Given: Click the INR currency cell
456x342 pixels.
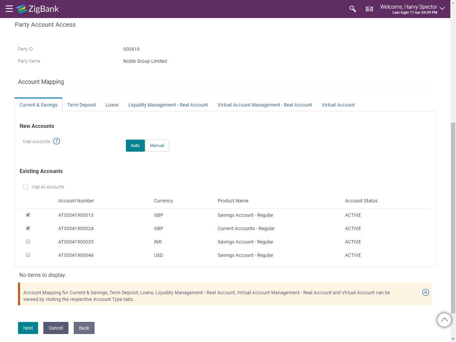Looking at the screenshot, I should coord(158,242).
